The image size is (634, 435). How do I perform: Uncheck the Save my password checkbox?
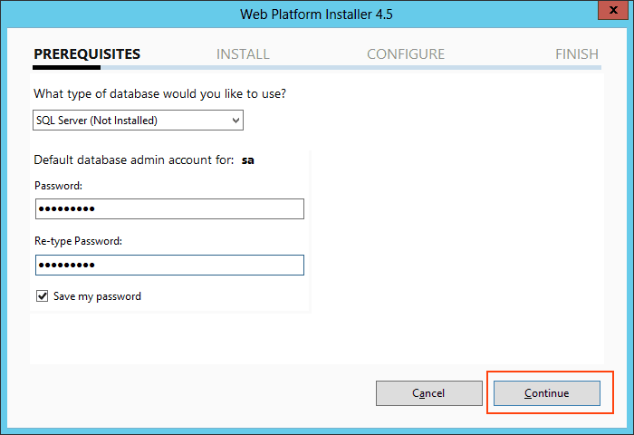[42, 295]
